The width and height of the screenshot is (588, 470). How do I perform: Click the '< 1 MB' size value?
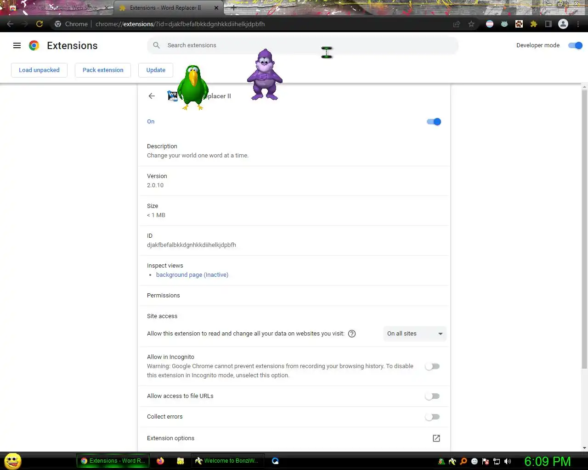point(156,215)
